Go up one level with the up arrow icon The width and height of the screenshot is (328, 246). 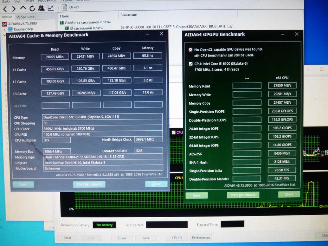point(23,8)
